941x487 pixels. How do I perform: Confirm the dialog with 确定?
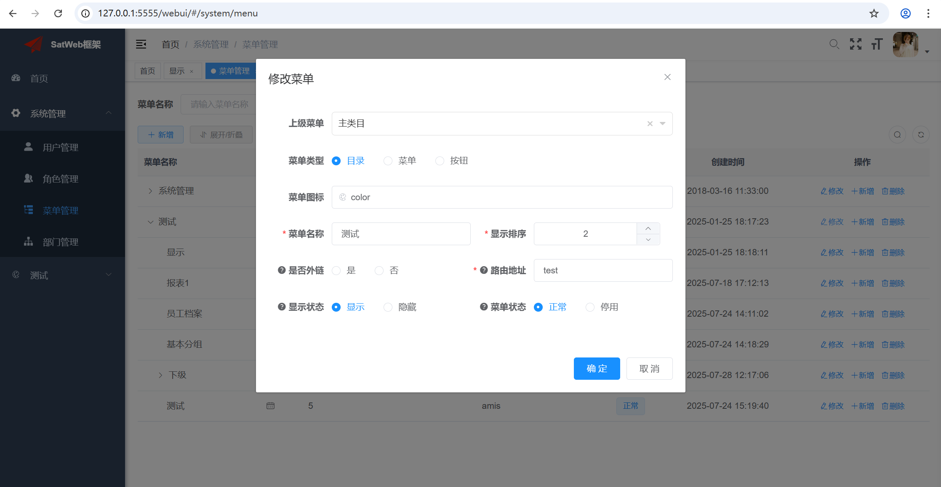pyautogui.click(x=597, y=369)
